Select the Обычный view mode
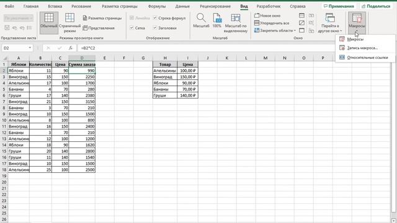The width and height of the screenshot is (397, 223). 49,23
